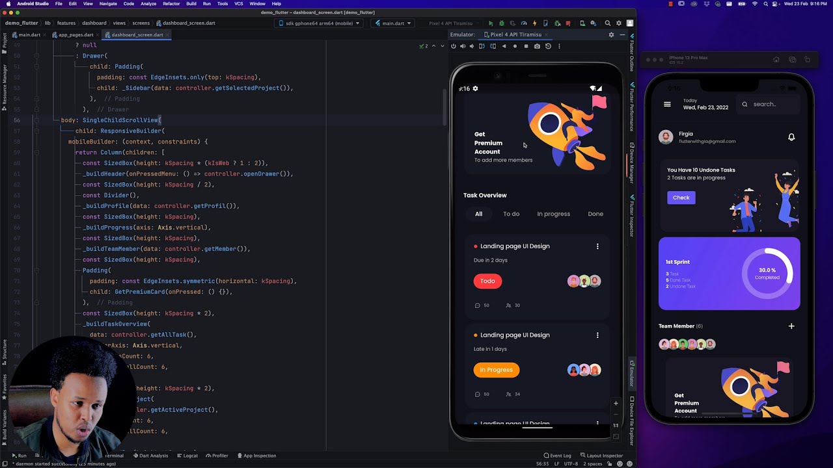Image resolution: width=833 pixels, height=468 pixels.
Task: Tap the red Todo button in emulator
Action: (487, 281)
